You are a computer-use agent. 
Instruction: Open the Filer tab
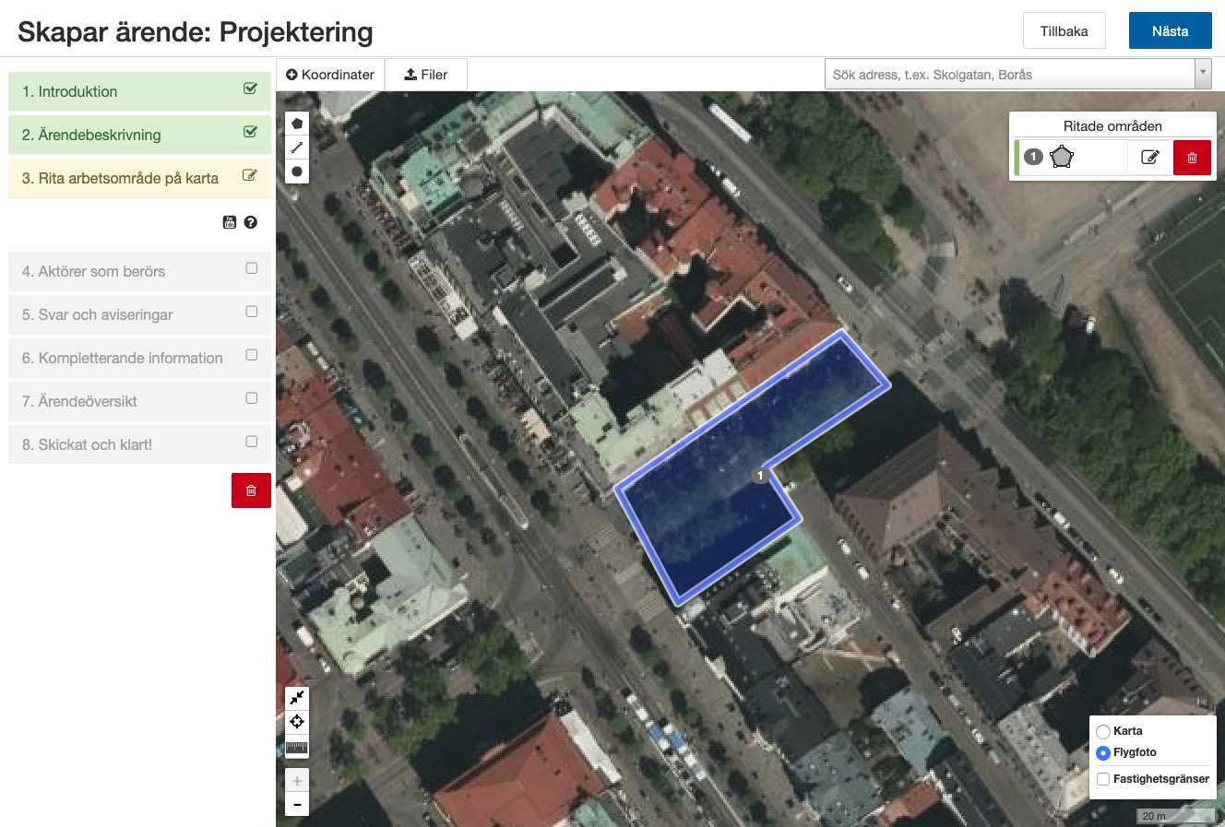(x=426, y=75)
